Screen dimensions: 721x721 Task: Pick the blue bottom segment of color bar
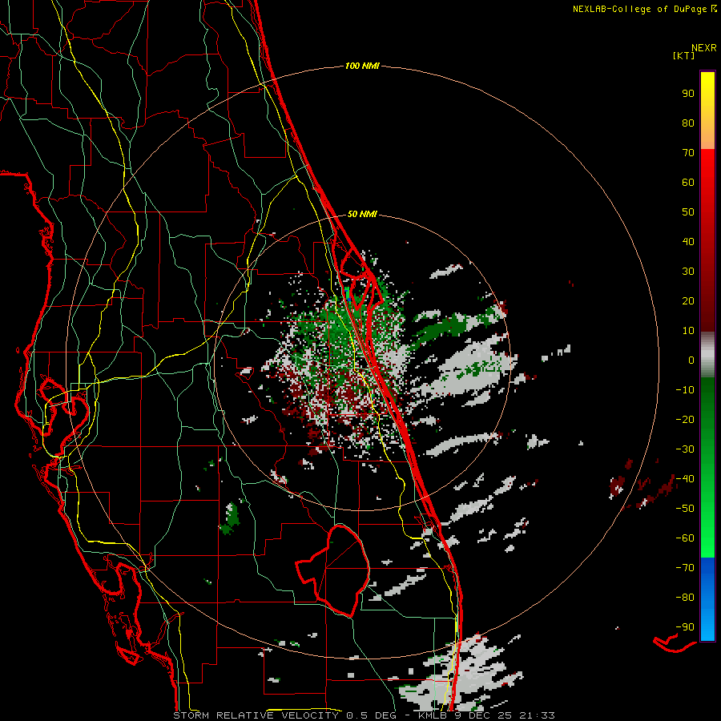tap(707, 599)
